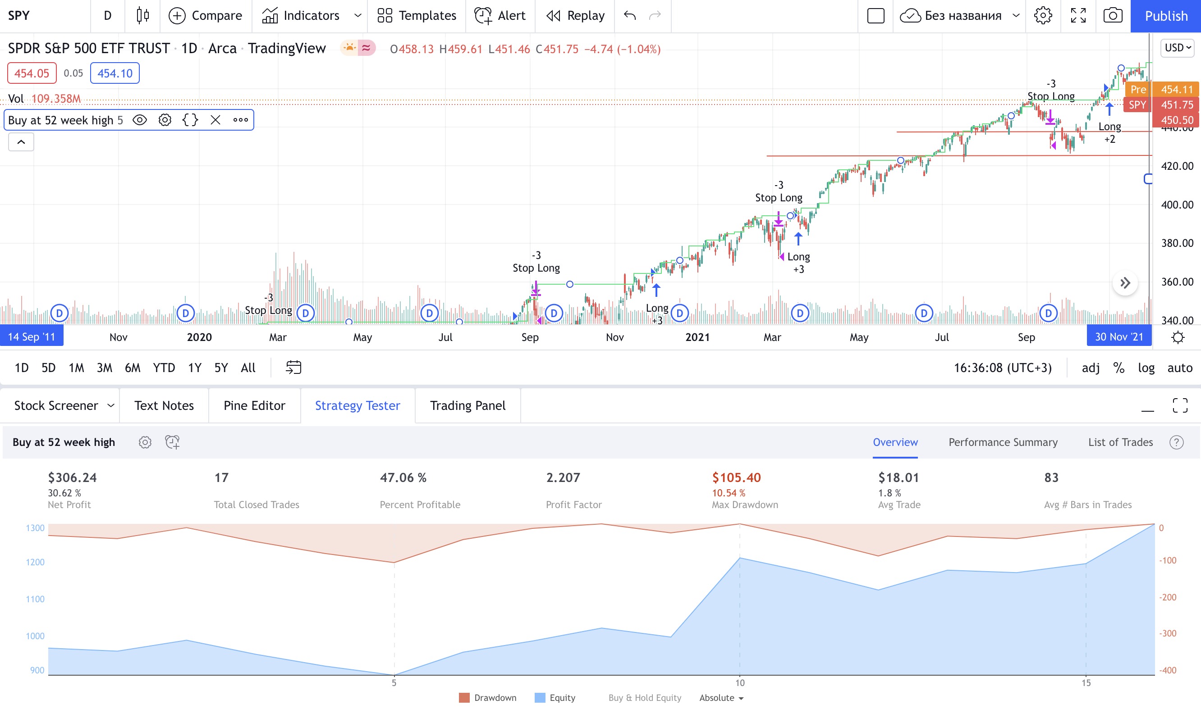Viewport: 1201px width, 709px height.
Task: Click the scroll to latest bar arrows
Action: pos(1125,283)
